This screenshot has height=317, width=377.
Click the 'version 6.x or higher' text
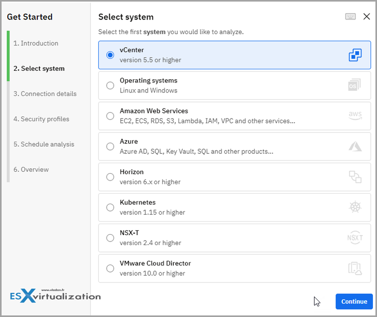(x=150, y=182)
